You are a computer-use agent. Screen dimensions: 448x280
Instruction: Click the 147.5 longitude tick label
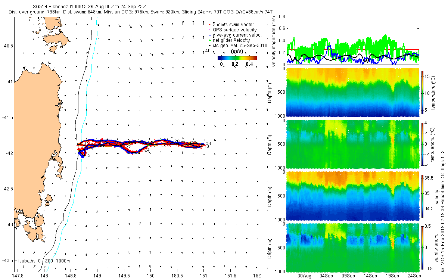[18, 276]
